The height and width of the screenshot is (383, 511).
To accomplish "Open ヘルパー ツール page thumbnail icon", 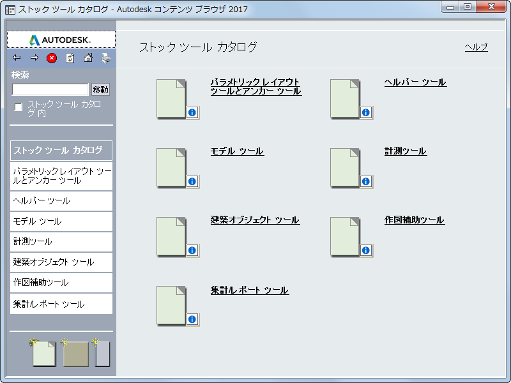I will tap(345, 98).
